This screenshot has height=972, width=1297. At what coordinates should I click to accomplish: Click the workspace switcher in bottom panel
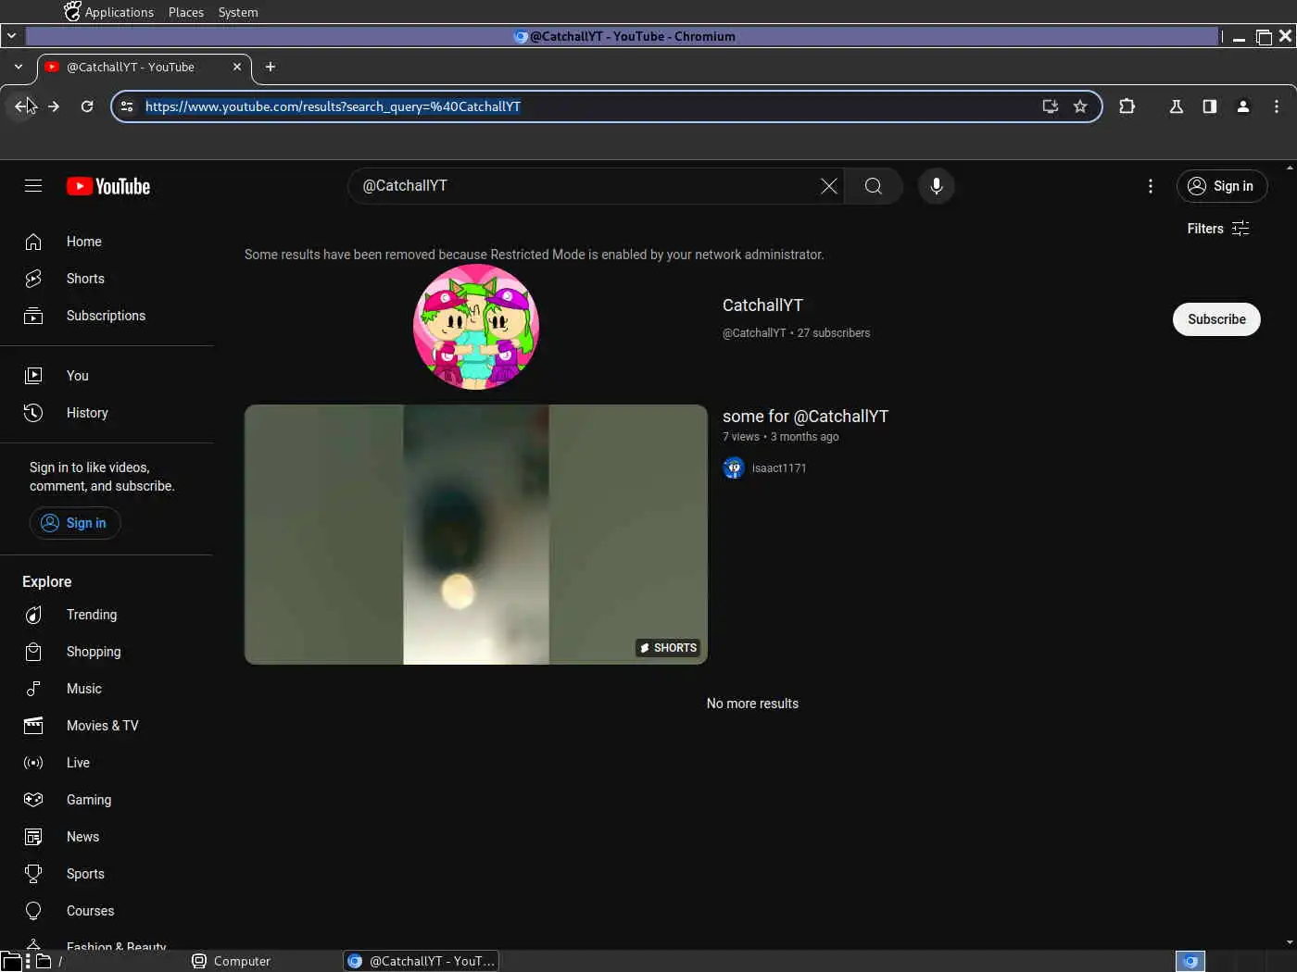point(1190,961)
